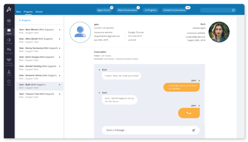Click Ruth's profile photo
248x142 pixels.
(x=219, y=32)
